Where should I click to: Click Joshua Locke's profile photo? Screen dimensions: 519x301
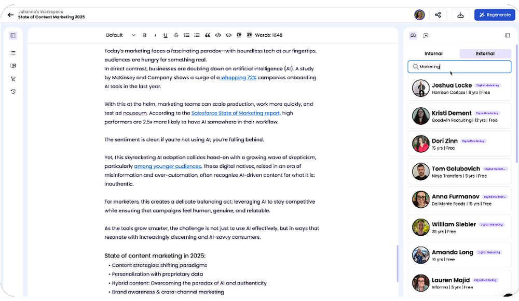click(x=421, y=88)
